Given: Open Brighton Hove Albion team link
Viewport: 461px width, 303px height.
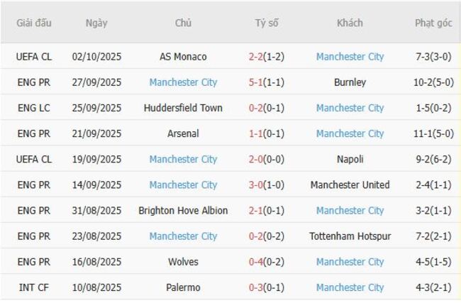Looking at the screenshot, I should click(x=183, y=211).
